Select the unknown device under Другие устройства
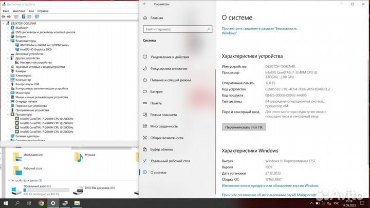The height and width of the screenshot is (208, 370). [36, 63]
